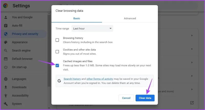This screenshot has width=205, height=110.
Task: Click the Downloads arrow icon
Action: pos(6,87)
